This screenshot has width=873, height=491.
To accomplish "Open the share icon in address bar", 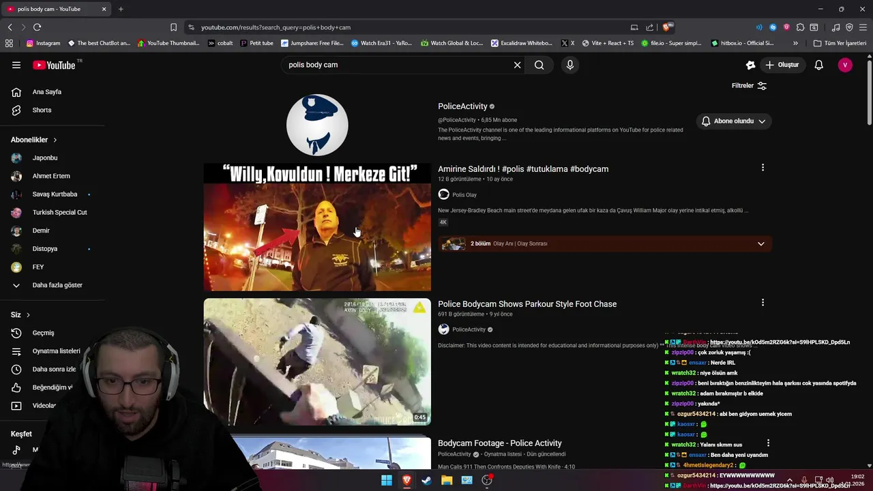I will point(649,27).
